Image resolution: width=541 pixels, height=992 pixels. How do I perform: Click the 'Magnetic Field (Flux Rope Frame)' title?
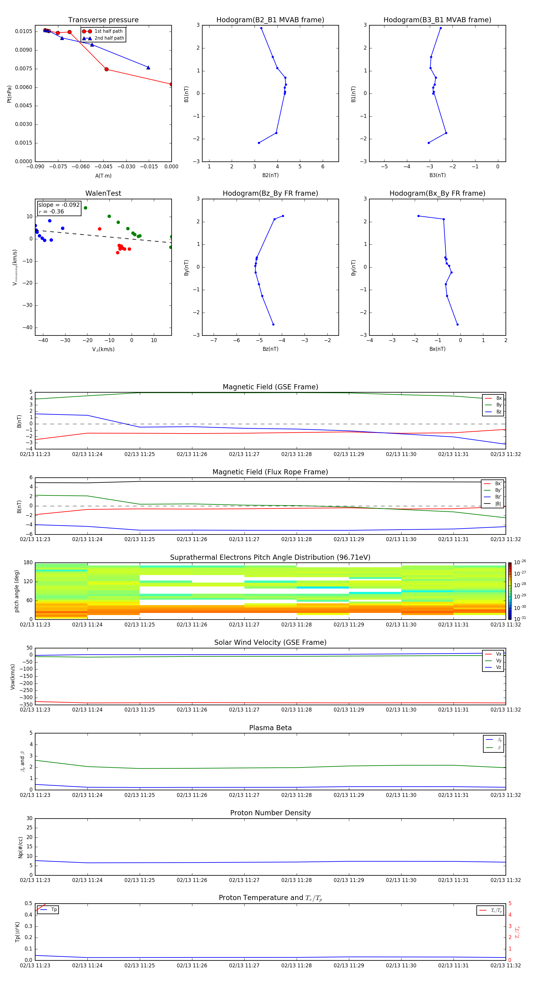point(270,472)
